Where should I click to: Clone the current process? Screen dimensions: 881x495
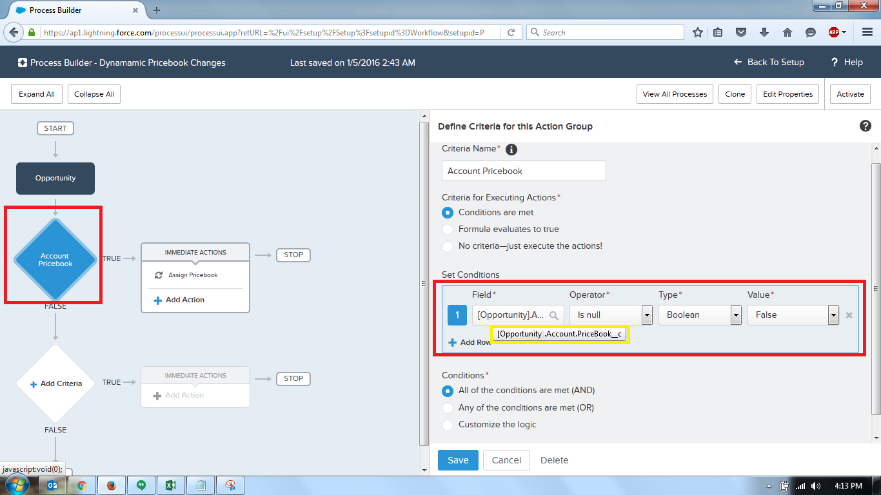pos(735,94)
